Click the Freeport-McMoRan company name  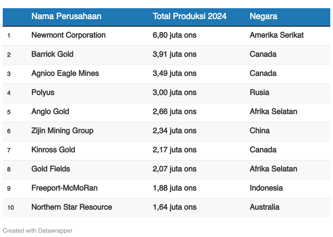coord(64,188)
